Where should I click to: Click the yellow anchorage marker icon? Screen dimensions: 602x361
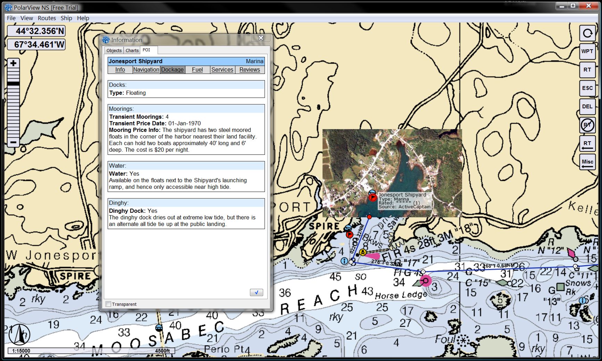pos(363,252)
